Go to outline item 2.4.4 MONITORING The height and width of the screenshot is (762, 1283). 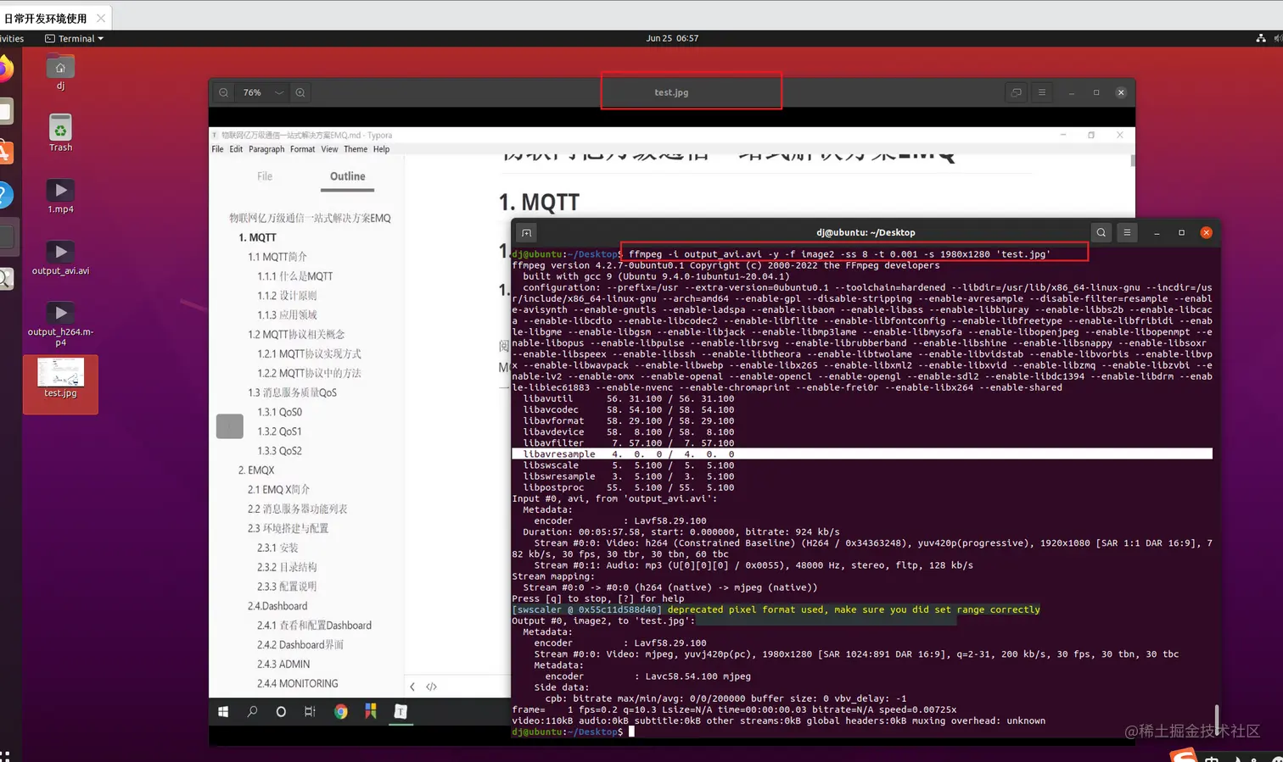click(297, 683)
